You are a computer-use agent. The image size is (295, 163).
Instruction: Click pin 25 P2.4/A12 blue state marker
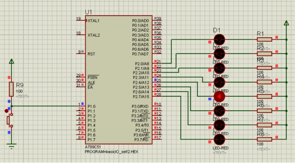tap(156, 80)
